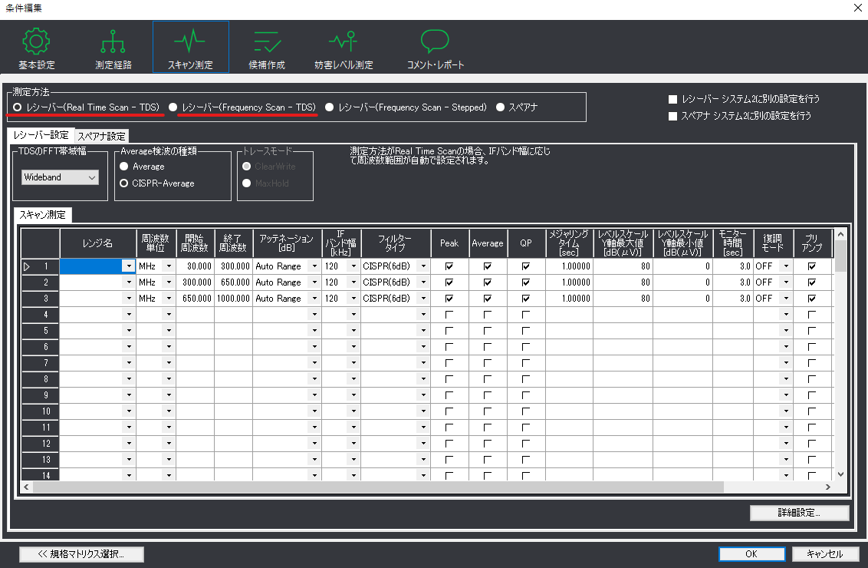Open the IF bandwidth 120 dropdown row 3
Screen dimensions: 868x568
353,299
